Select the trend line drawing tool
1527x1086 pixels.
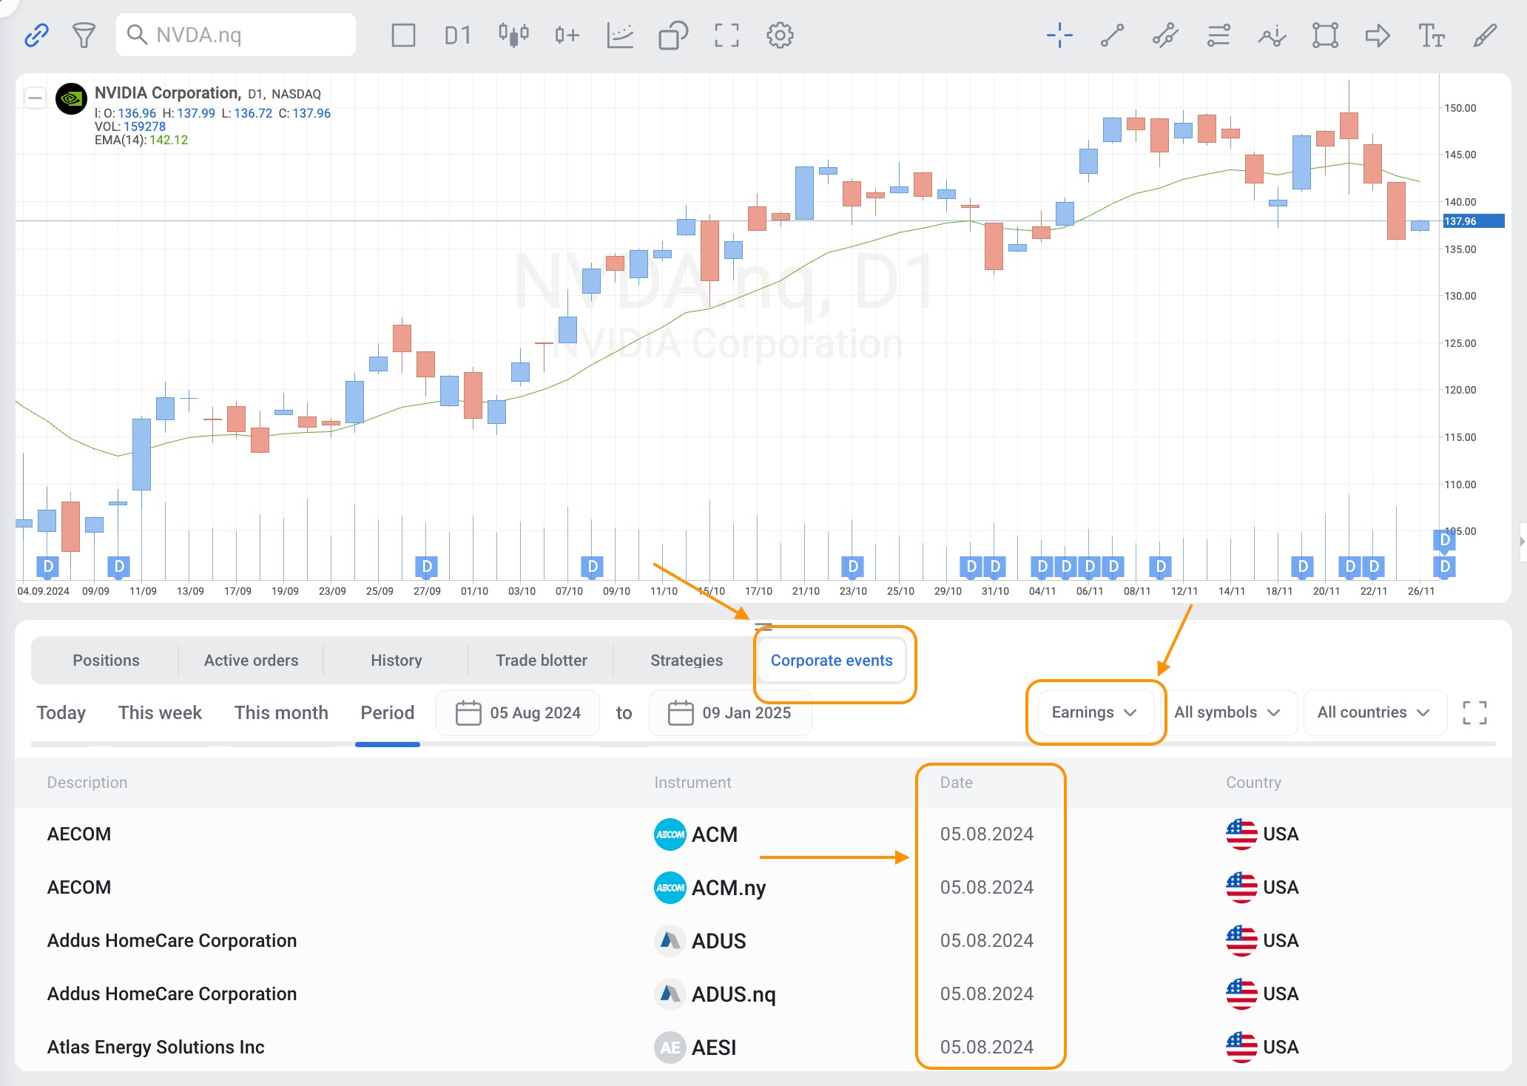pyautogui.click(x=1112, y=35)
